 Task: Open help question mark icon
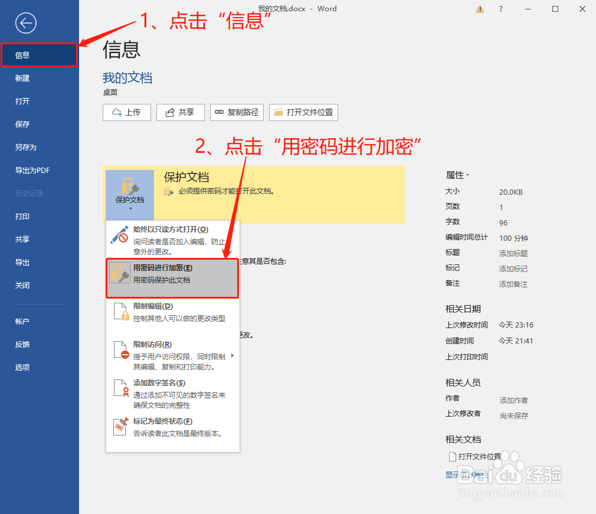tap(500, 9)
